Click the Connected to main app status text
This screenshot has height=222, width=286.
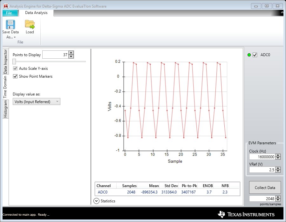[x=26, y=214]
